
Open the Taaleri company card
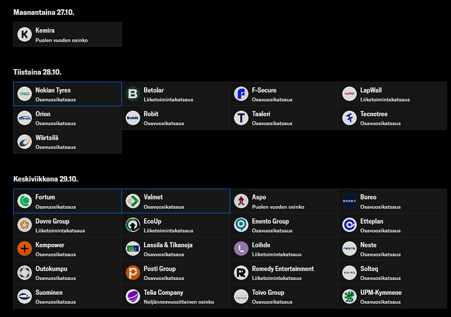coord(284,118)
